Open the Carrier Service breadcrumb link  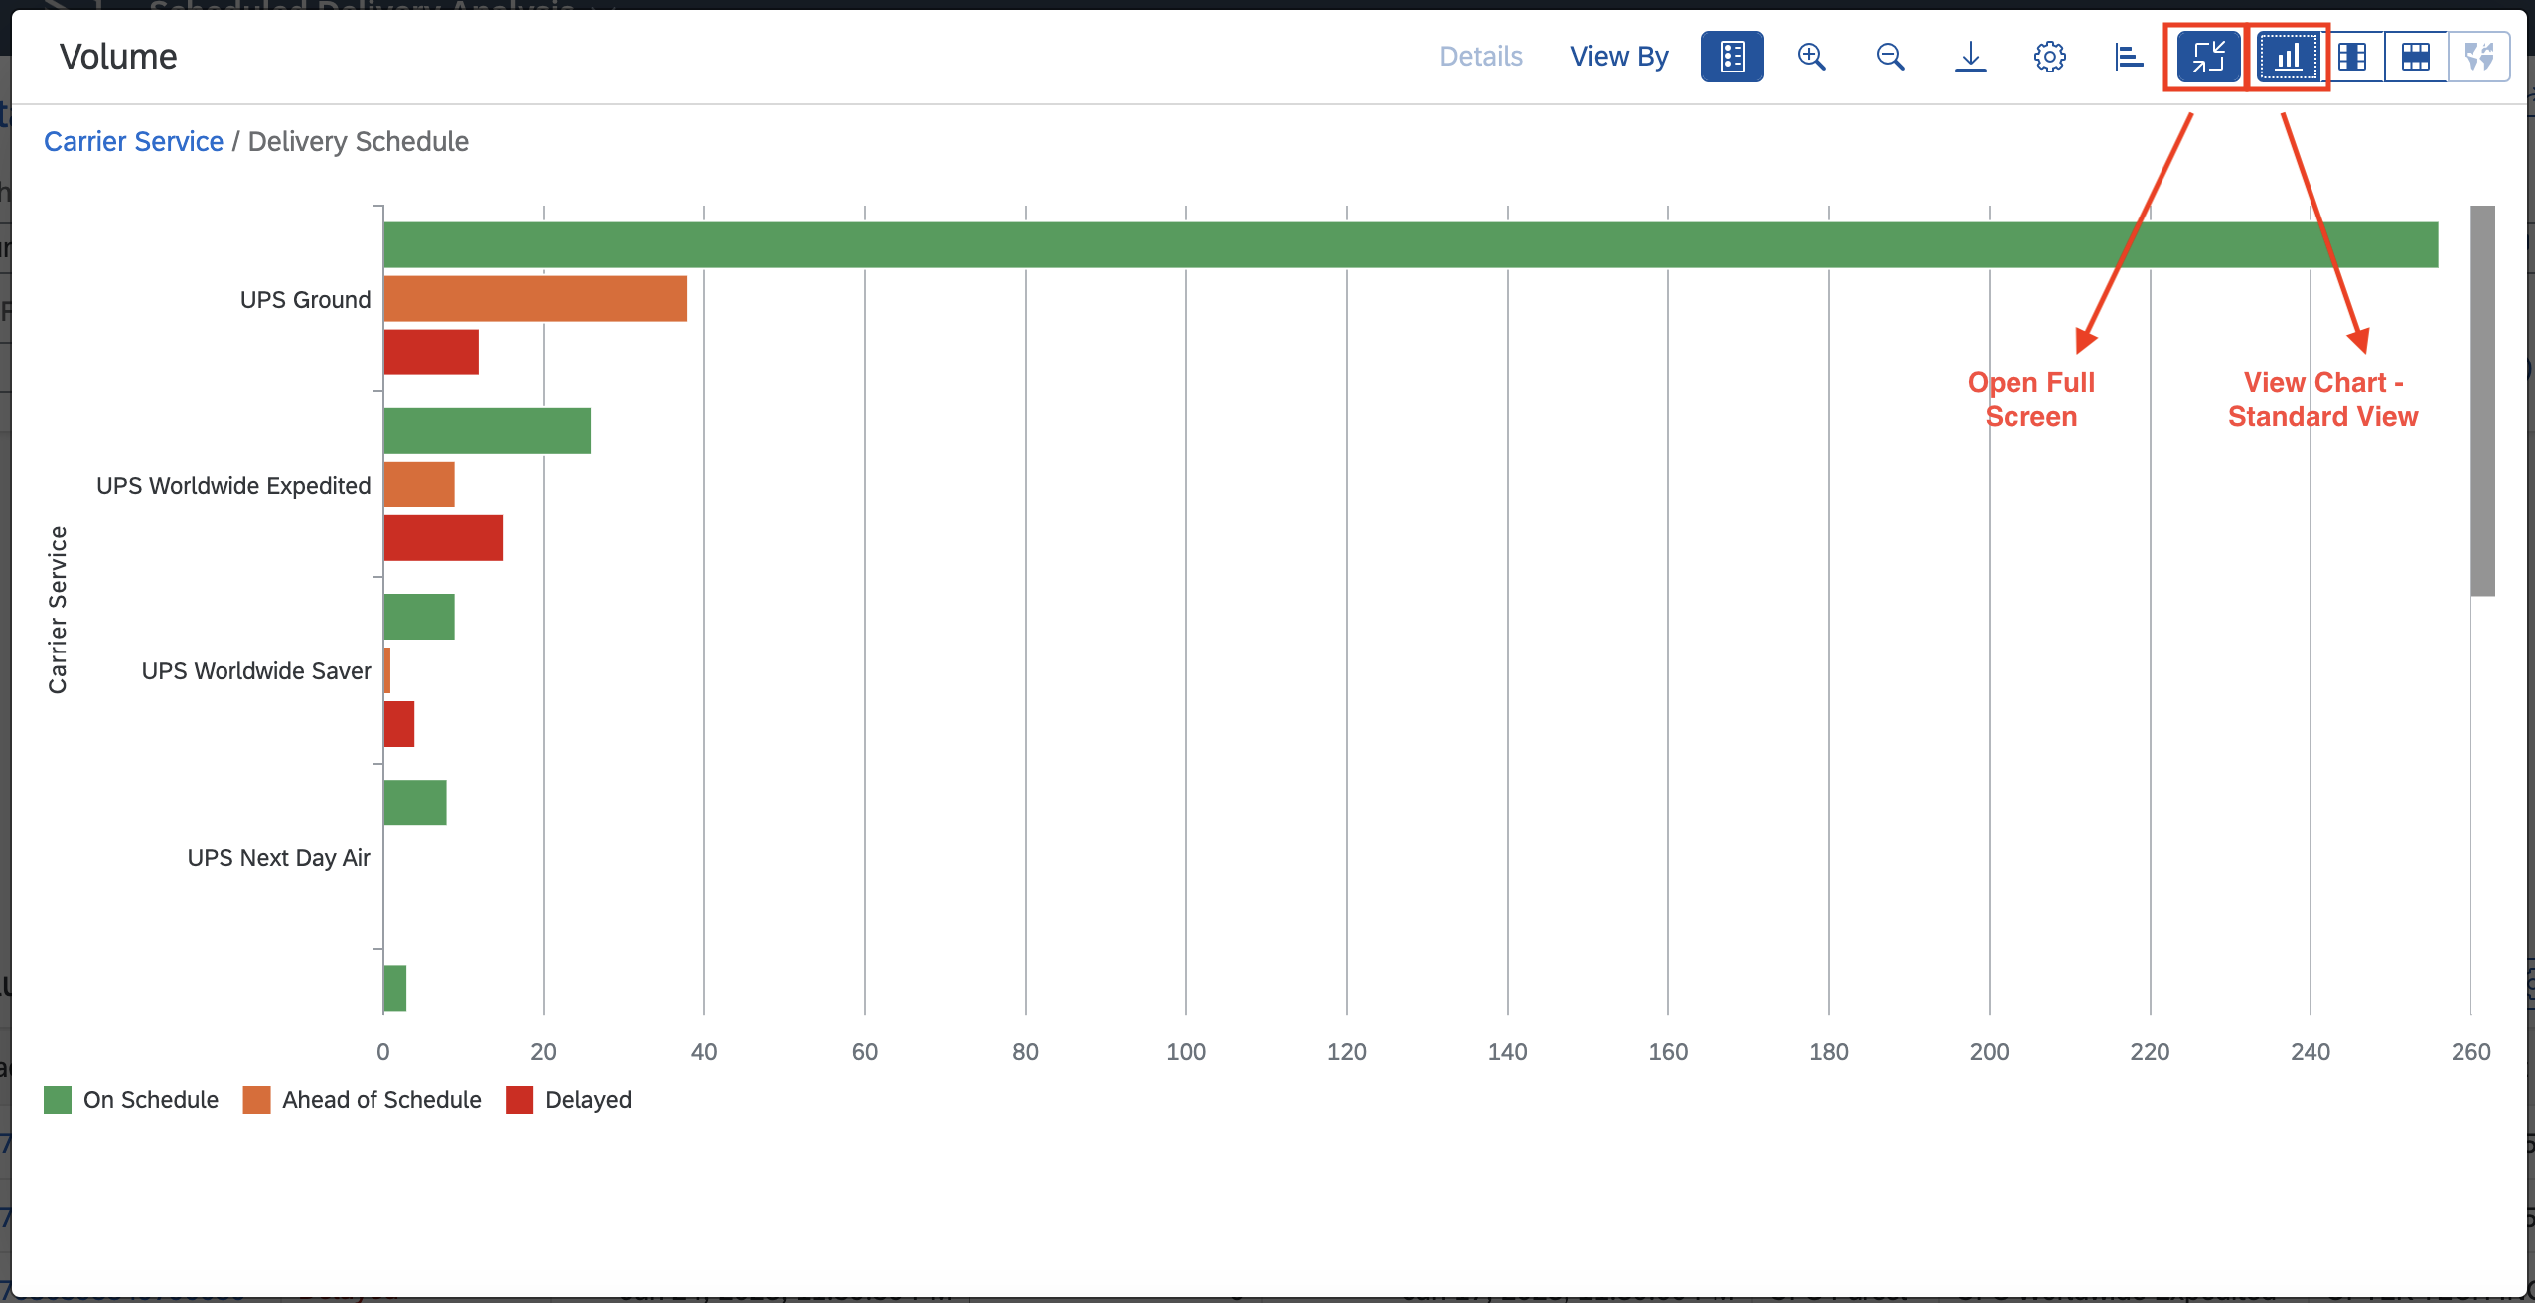click(x=133, y=141)
